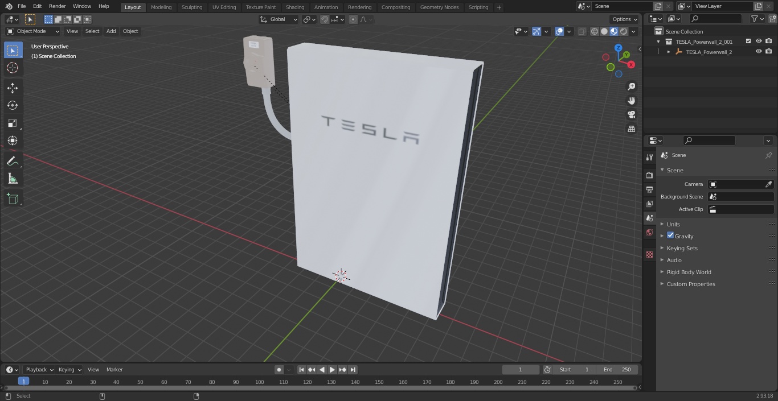
Task: Select the Cursor tool in the toolbar
Action: coord(13,68)
